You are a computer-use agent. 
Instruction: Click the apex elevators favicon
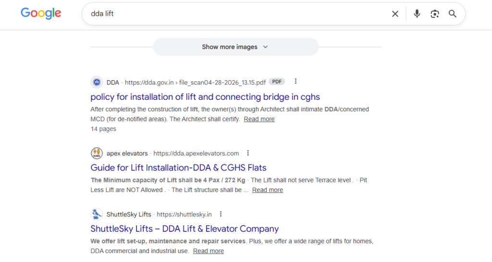click(97, 153)
